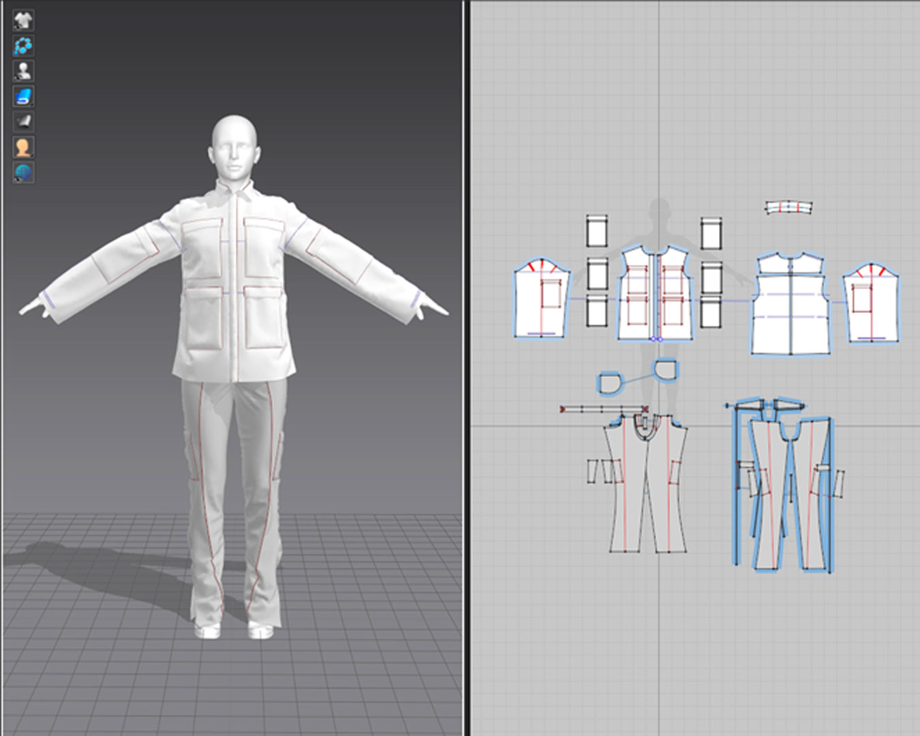Click the garment display (shirt) icon
This screenshot has width=920, height=736.
(23, 20)
